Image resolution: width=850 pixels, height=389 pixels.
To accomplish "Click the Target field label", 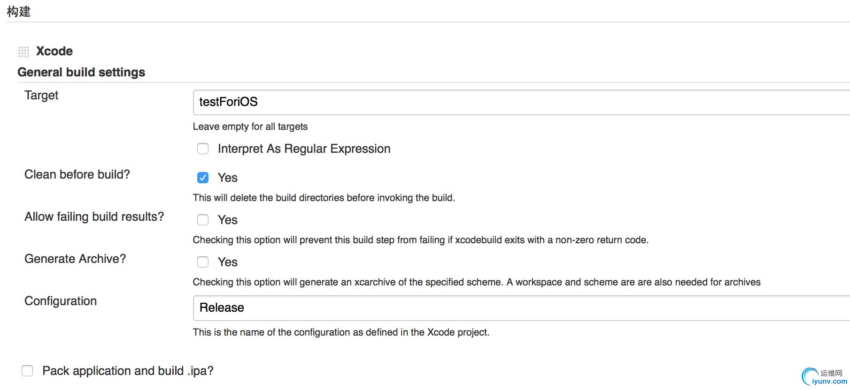I will click(41, 95).
